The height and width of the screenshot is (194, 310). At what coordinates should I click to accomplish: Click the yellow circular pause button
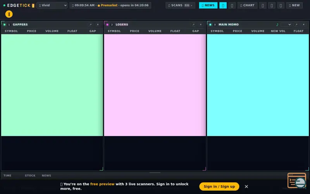point(9,14)
